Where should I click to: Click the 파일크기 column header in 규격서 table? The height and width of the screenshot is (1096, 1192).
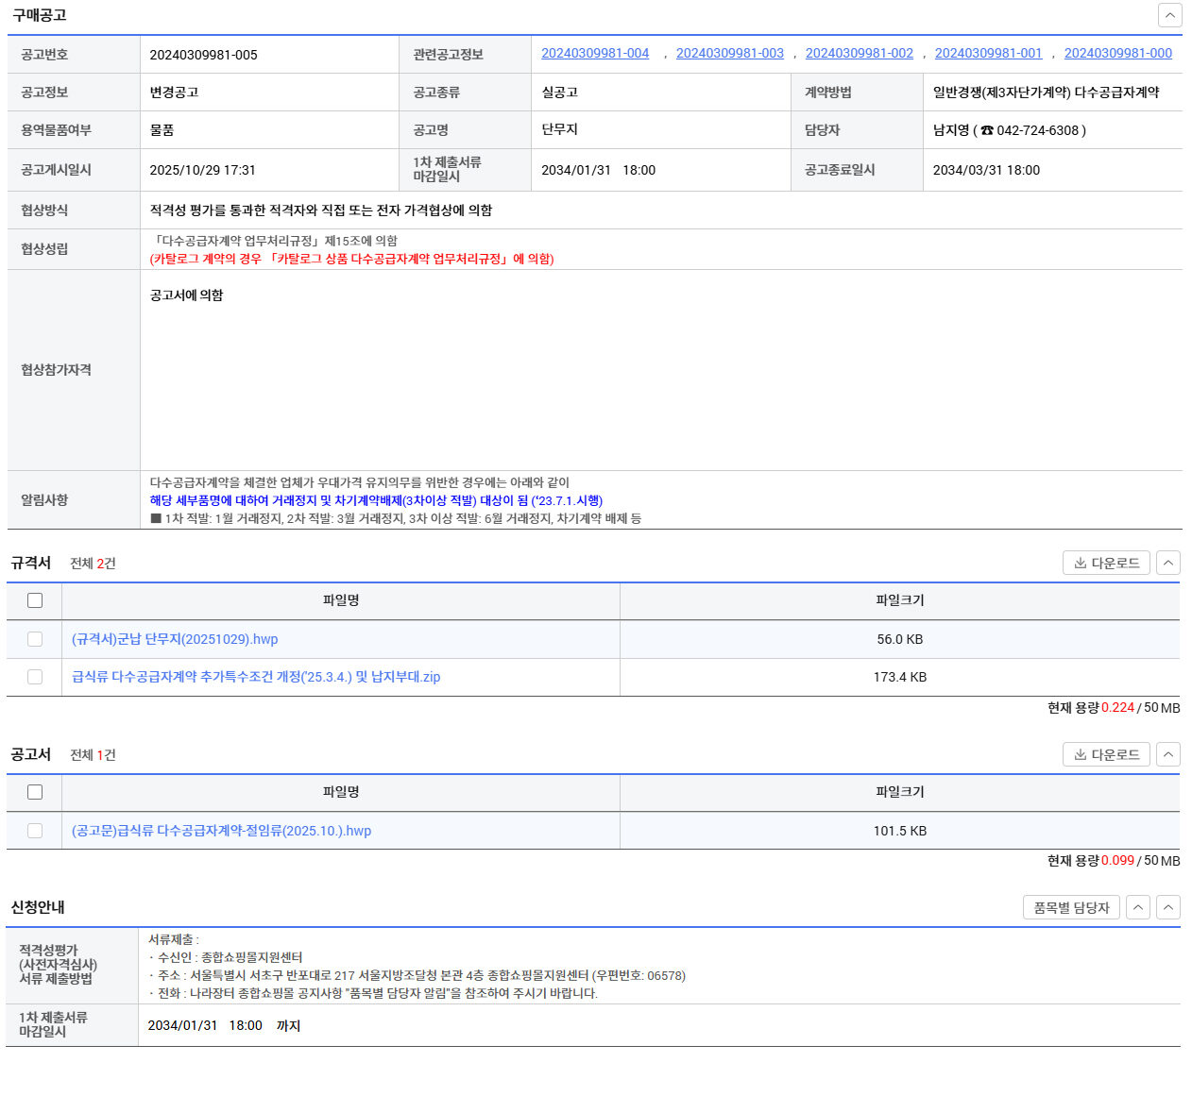pos(899,601)
